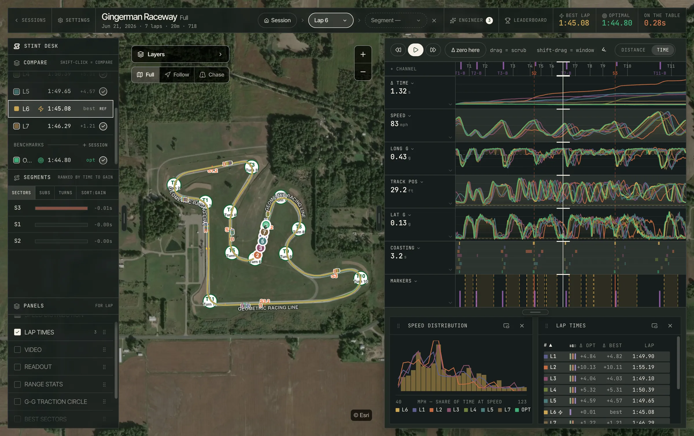The image size is (694, 436).
Task: Pop out the Lap Times panel
Action: [654, 326]
